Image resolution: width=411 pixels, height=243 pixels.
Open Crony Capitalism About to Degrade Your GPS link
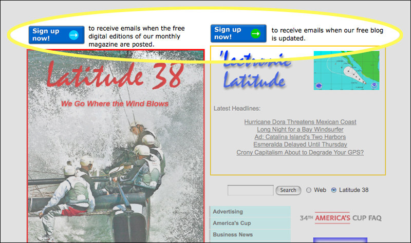(x=300, y=152)
